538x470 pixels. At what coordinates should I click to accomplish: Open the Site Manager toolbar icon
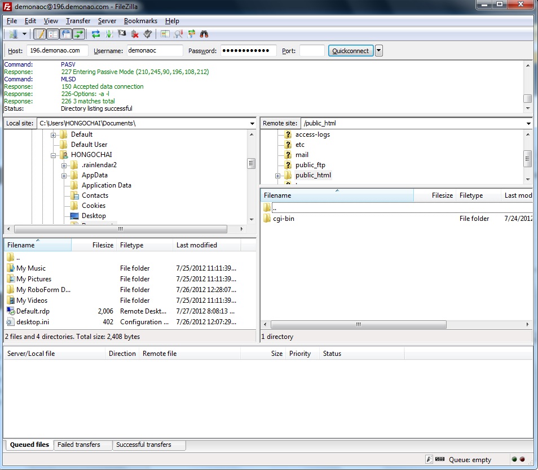point(14,34)
